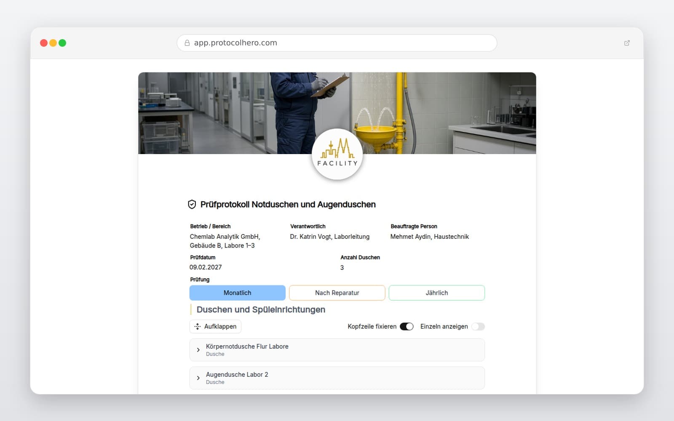
Task: Expand the Augendusche Labor 2 row chevron
Action: click(x=198, y=378)
